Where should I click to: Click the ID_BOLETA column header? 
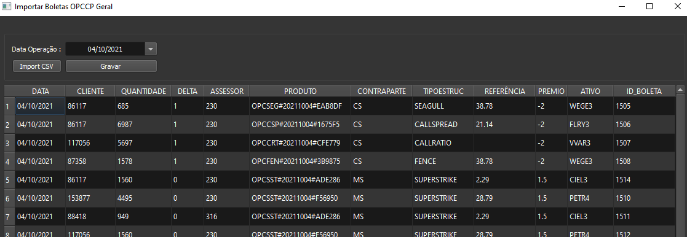coord(644,91)
